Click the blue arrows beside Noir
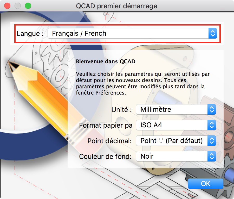This screenshot has width=234, height=199. coord(212,157)
